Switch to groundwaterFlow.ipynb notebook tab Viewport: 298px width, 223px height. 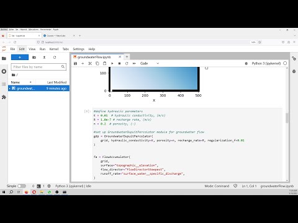point(94,57)
